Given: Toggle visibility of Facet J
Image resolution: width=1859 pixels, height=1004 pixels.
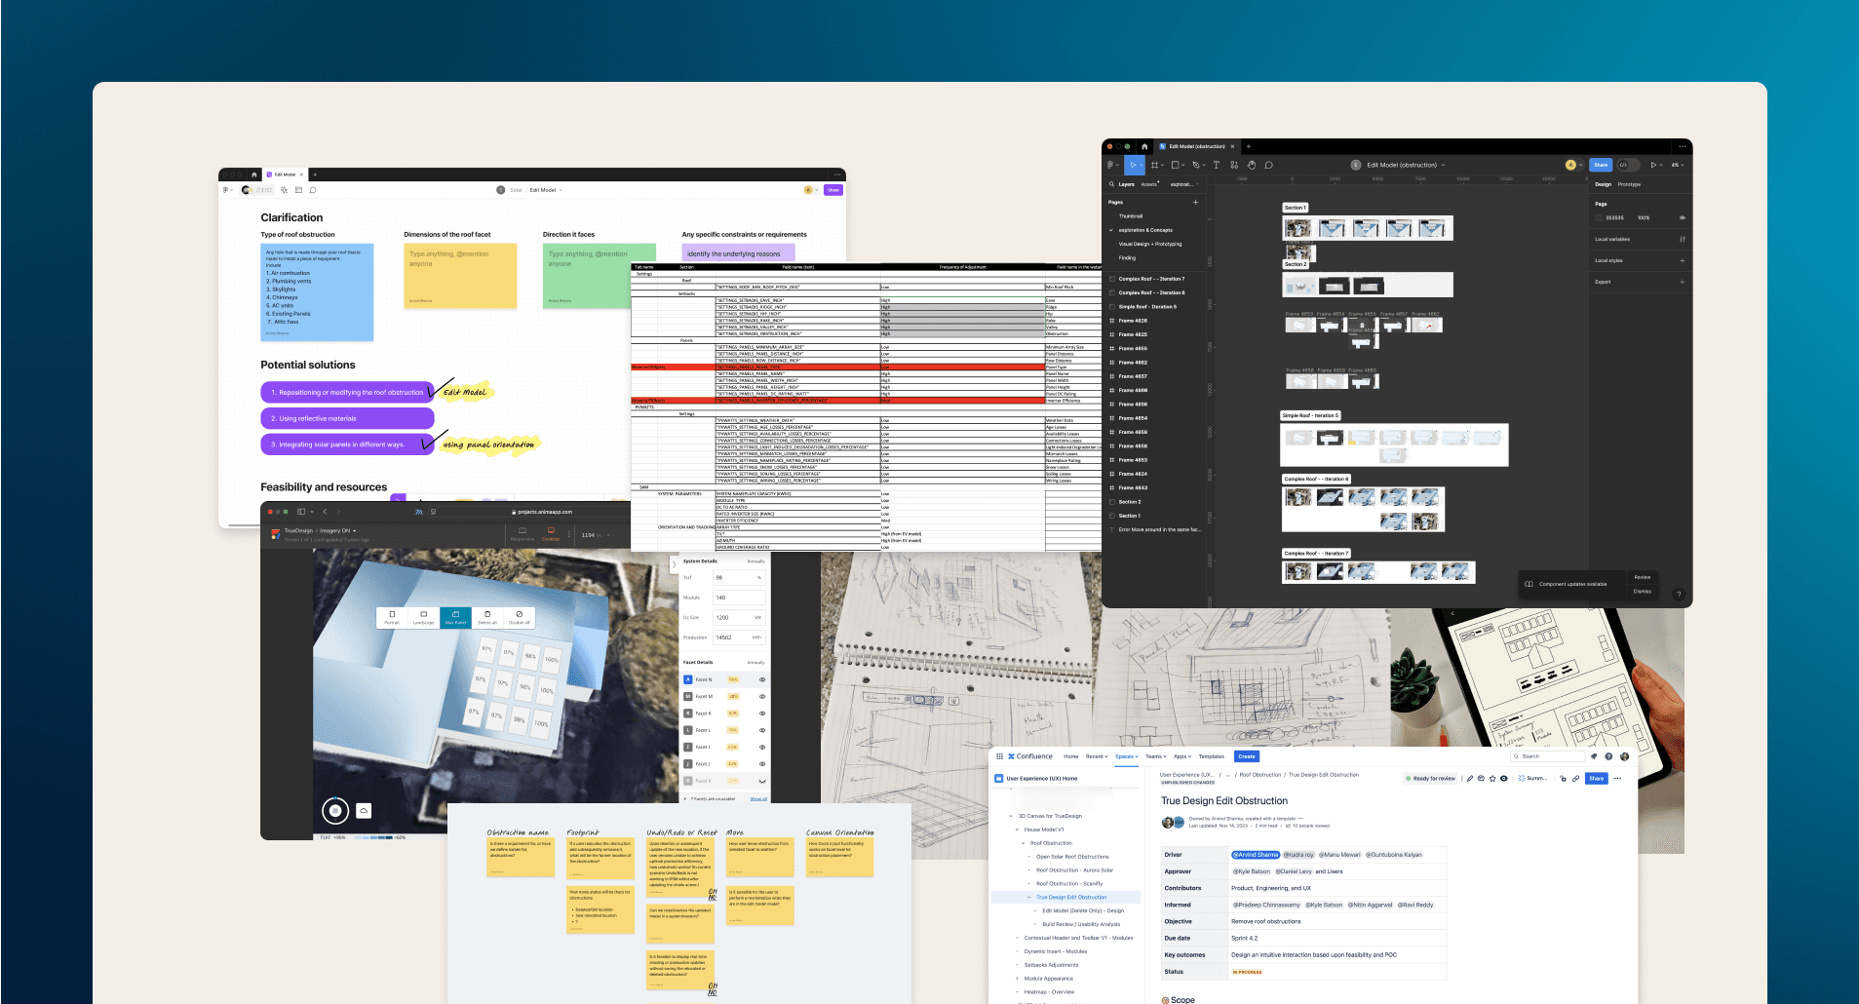Looking at the screenshot, I should (762, 764).
